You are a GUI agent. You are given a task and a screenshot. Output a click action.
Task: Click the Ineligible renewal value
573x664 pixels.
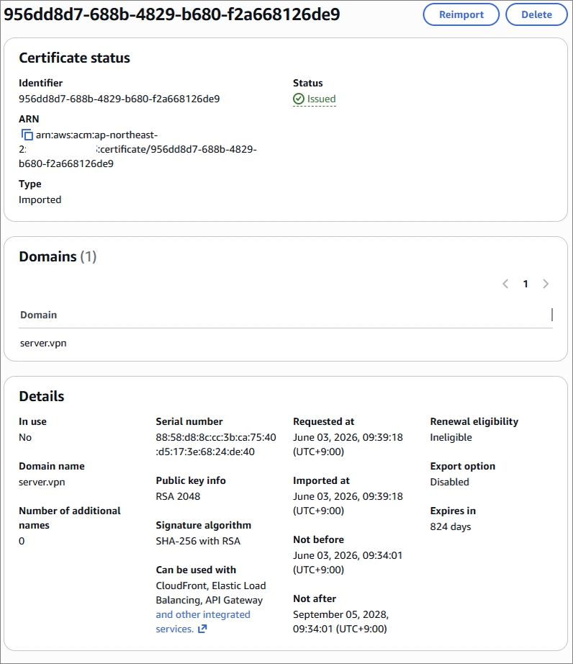point(451,437)
